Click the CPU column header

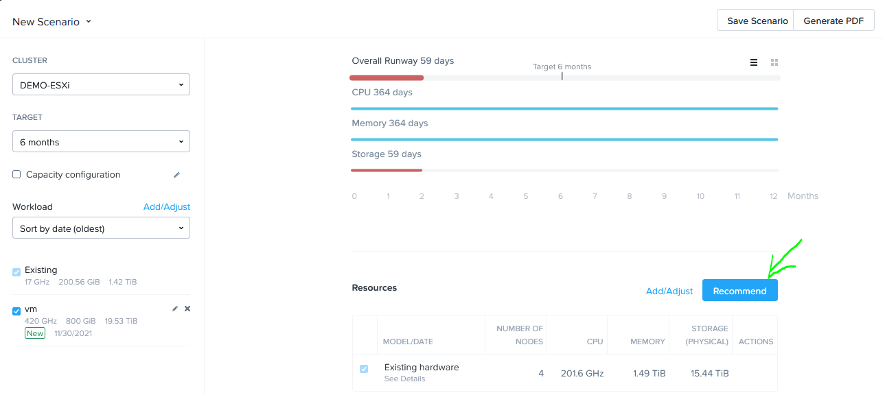tap(595, 342)
